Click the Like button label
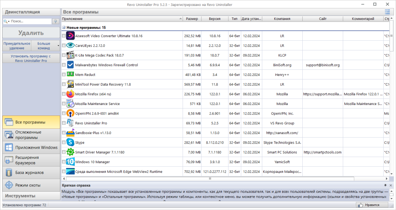 pos(372,205)
